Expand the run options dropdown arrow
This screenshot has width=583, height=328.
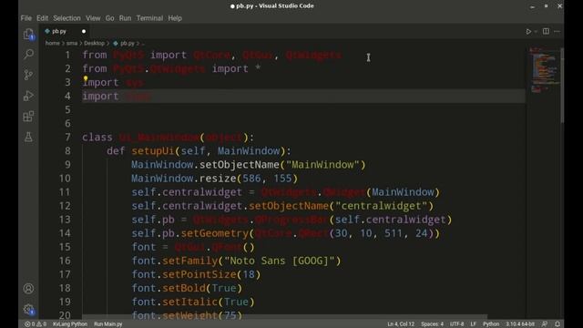pyautogui.click(x=536, y=32)
